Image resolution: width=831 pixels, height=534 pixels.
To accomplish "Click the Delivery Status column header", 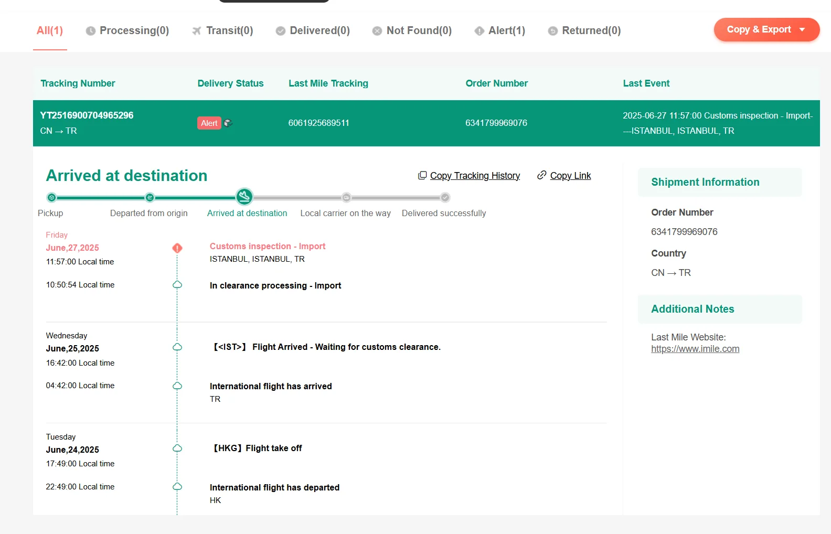I will coord(230,83).
